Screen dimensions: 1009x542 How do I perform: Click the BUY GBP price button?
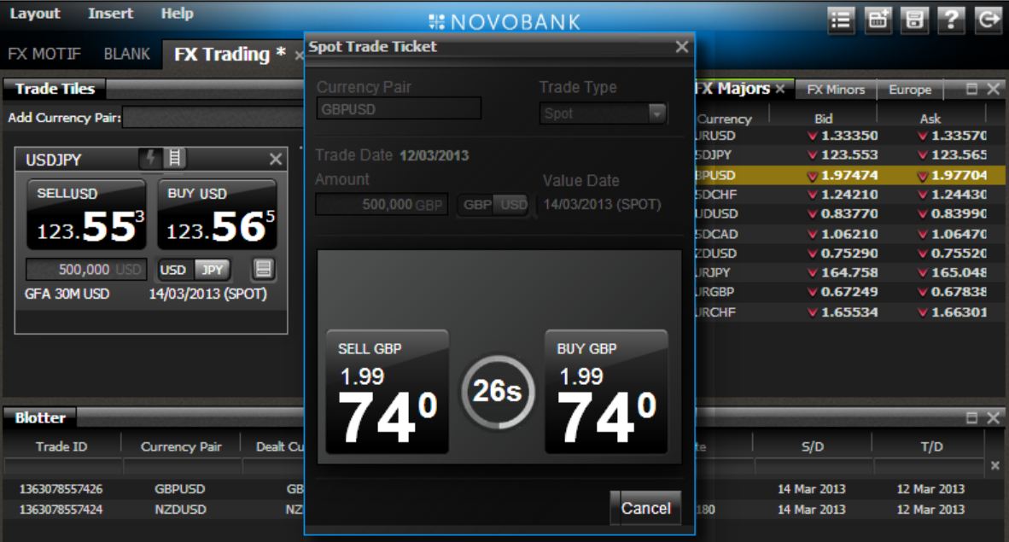(606, 392)
